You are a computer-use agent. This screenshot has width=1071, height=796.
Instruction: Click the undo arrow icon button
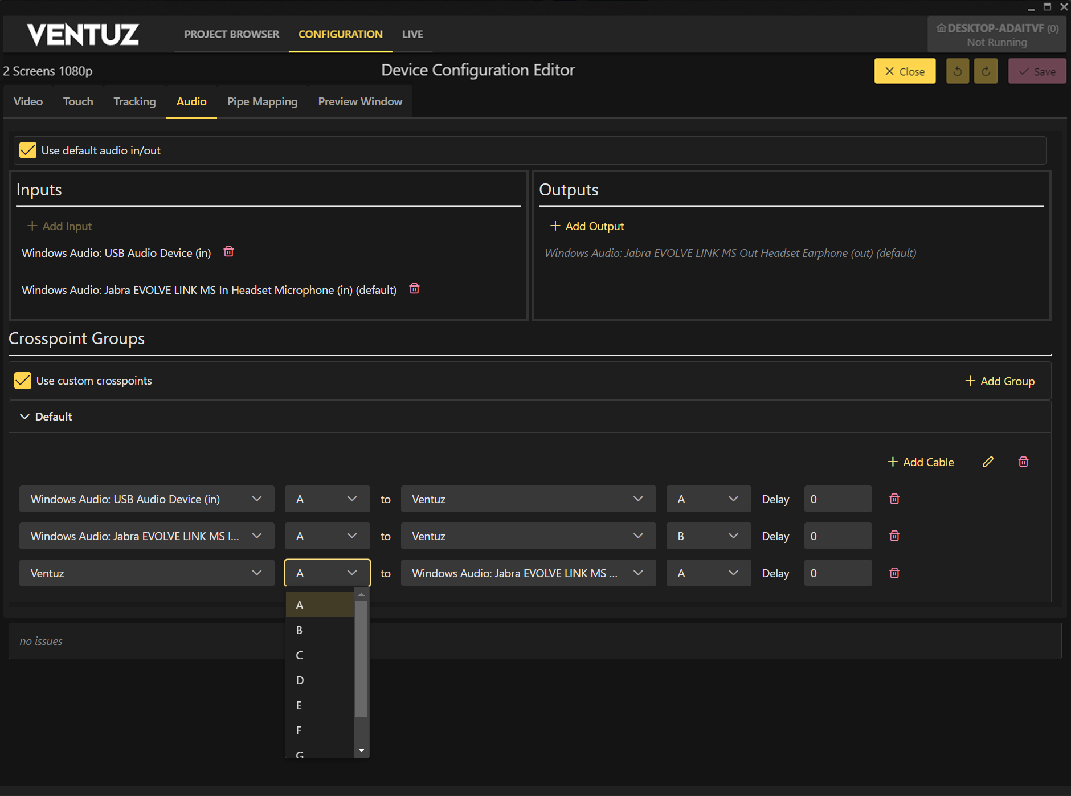pyautogui.click(x=957, y=71)
